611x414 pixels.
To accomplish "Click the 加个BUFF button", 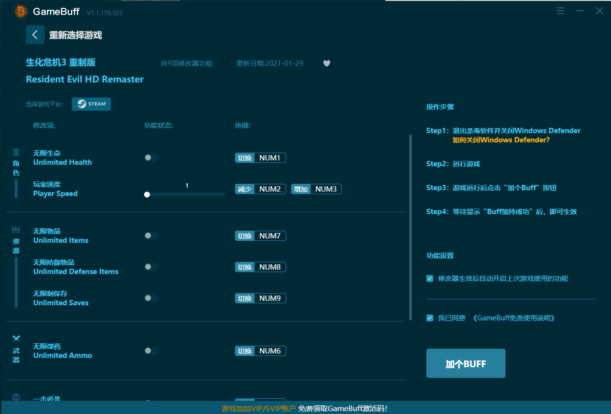I will (x=465, y=363).
